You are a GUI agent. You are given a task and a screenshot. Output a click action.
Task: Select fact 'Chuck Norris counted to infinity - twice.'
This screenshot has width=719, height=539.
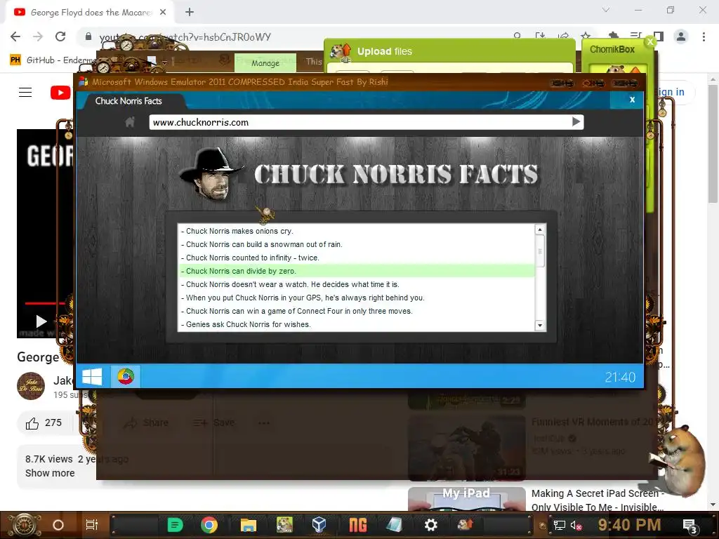357,258
